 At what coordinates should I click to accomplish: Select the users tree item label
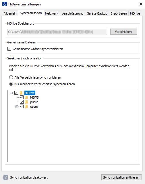(x=34, y=107)
